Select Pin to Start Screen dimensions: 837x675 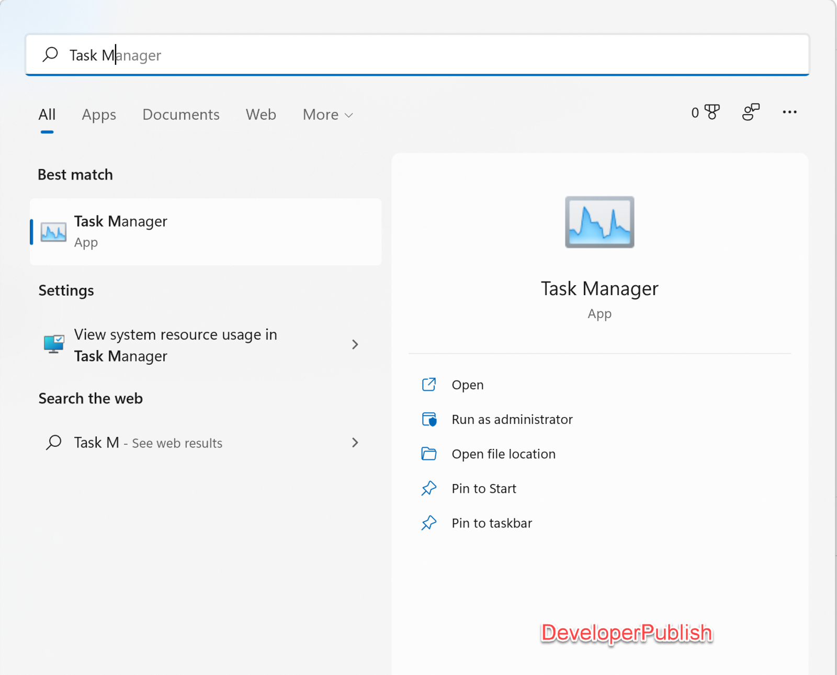coord(483,488)
